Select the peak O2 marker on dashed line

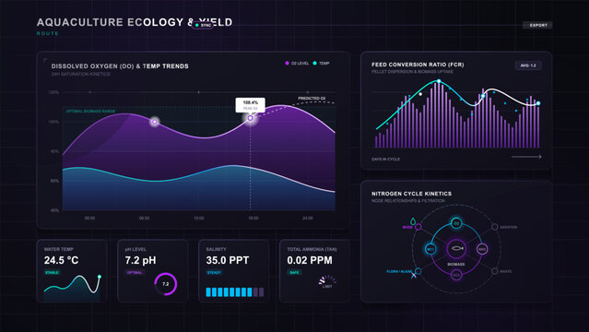(x=250, y=118)
